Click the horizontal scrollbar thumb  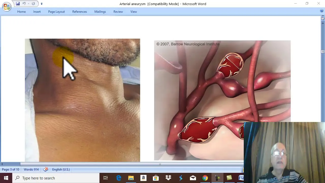click(160, 164)
